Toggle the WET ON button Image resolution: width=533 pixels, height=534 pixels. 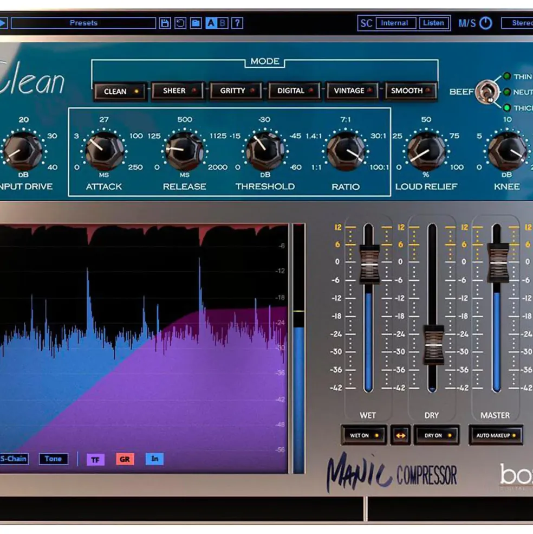point(364,435)
